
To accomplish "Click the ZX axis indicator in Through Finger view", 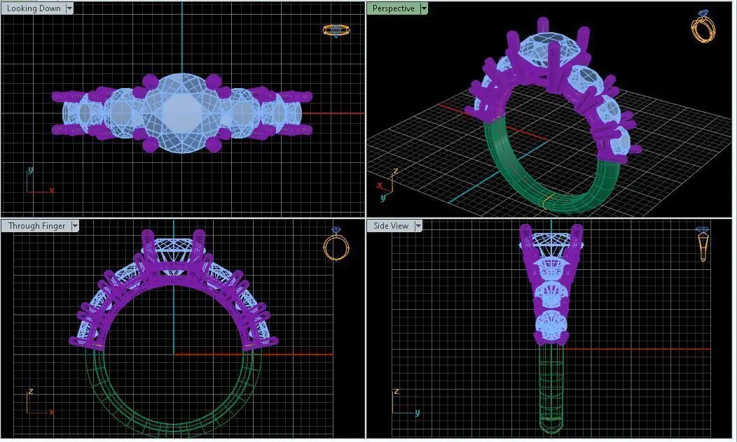I will (x=39, y=402).
